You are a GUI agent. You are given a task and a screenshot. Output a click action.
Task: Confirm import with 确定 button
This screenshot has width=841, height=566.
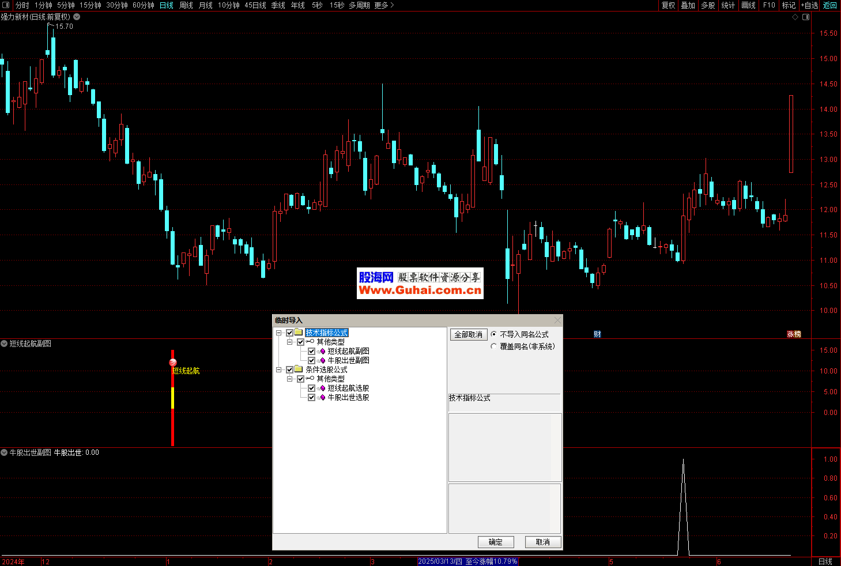[x=496, y=542]
